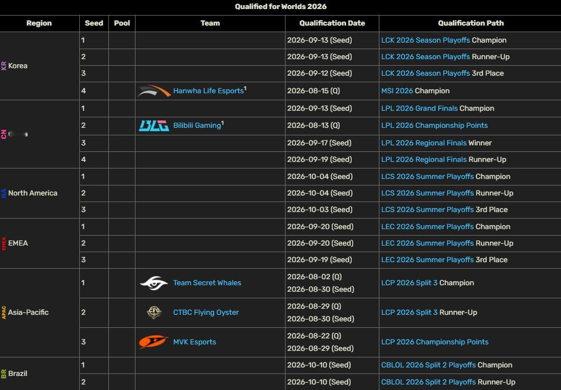The width and height of the screenshot is (561, 390).
Task: Click the Qualified for Worlds 2026 title
Action: (x=280, y=7)
